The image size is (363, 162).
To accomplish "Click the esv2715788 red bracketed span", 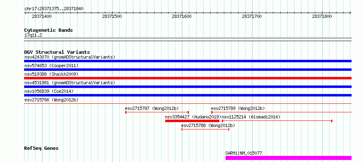I will point(205,129).
